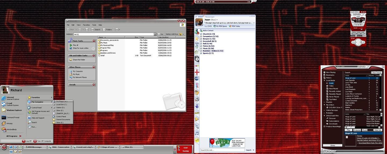This screenshot has height=154, width=387.
Task: Open the Favorites menu in Explorer window
Action: (86, 25)
